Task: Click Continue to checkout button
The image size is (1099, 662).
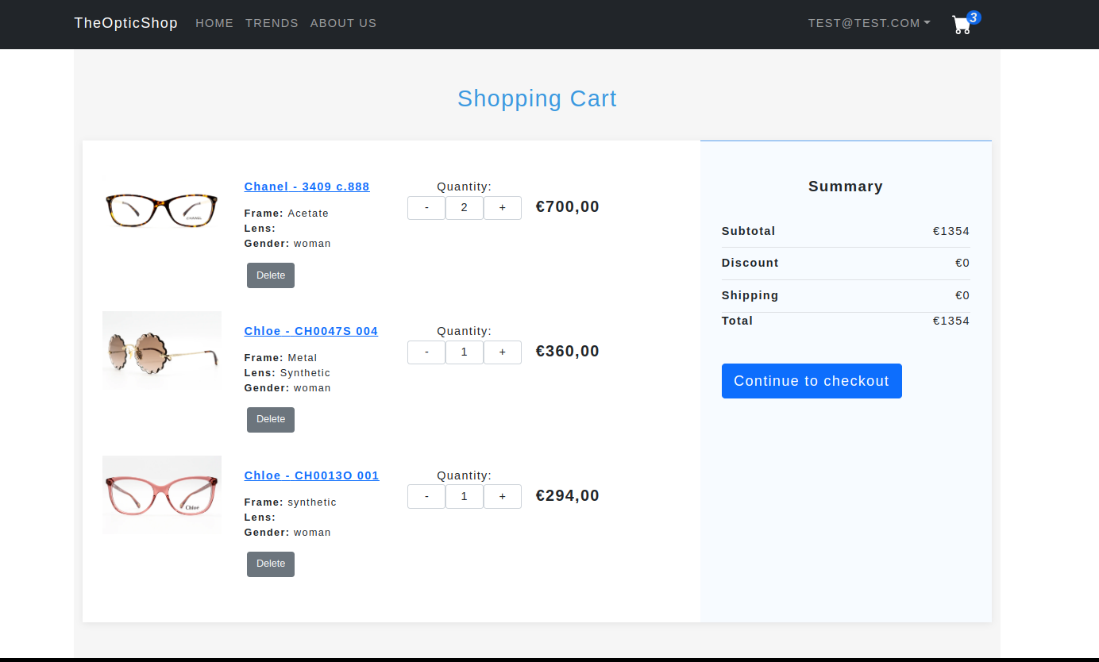Action: tap(812, 381)
